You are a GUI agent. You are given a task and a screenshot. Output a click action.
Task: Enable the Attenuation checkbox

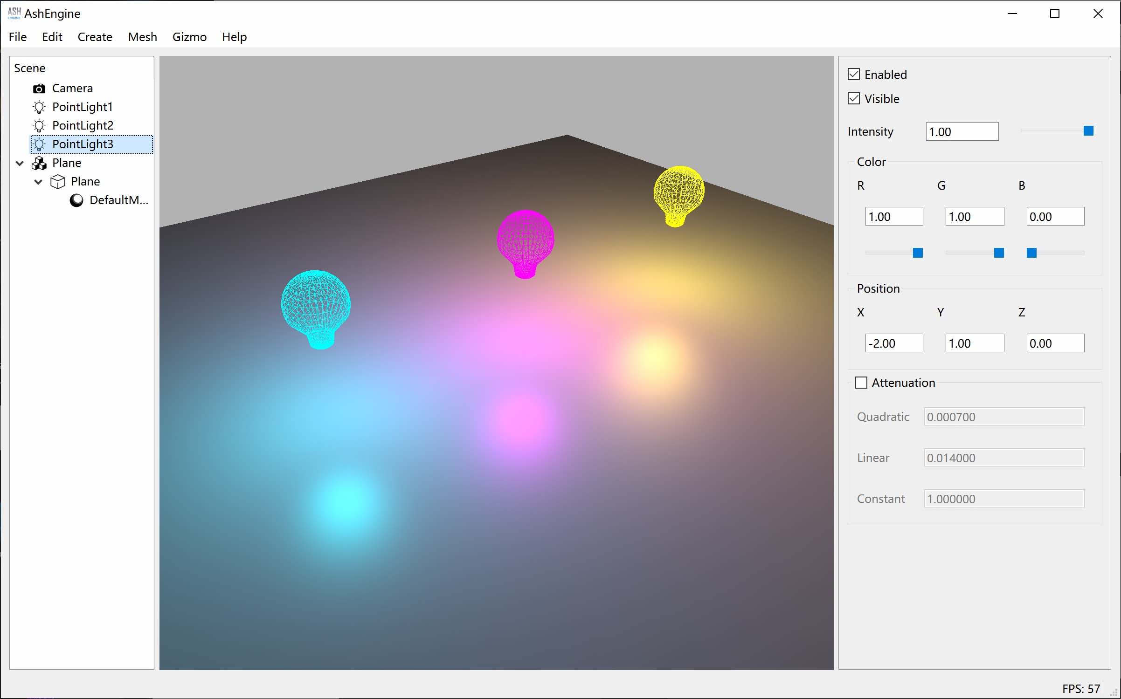pos(861,383)
